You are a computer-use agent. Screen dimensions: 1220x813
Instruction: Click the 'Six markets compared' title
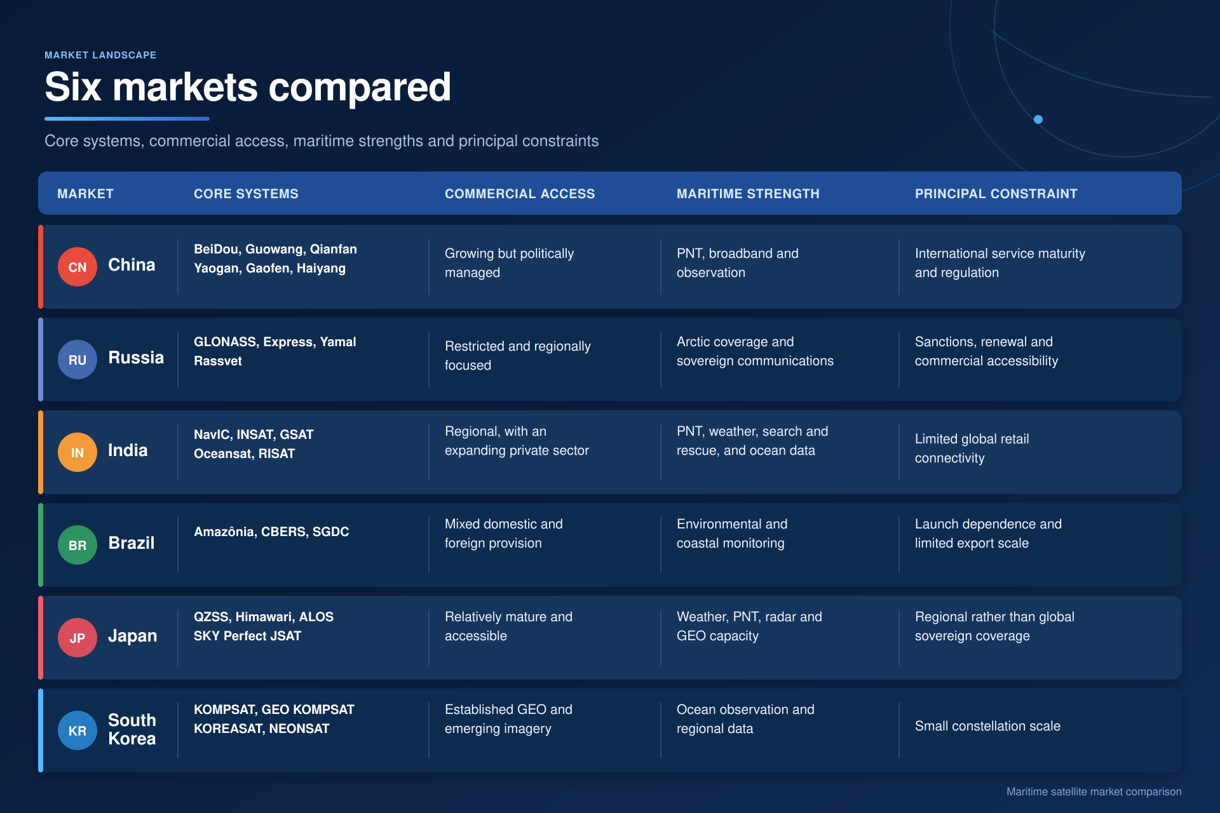(x=248, y=87)
